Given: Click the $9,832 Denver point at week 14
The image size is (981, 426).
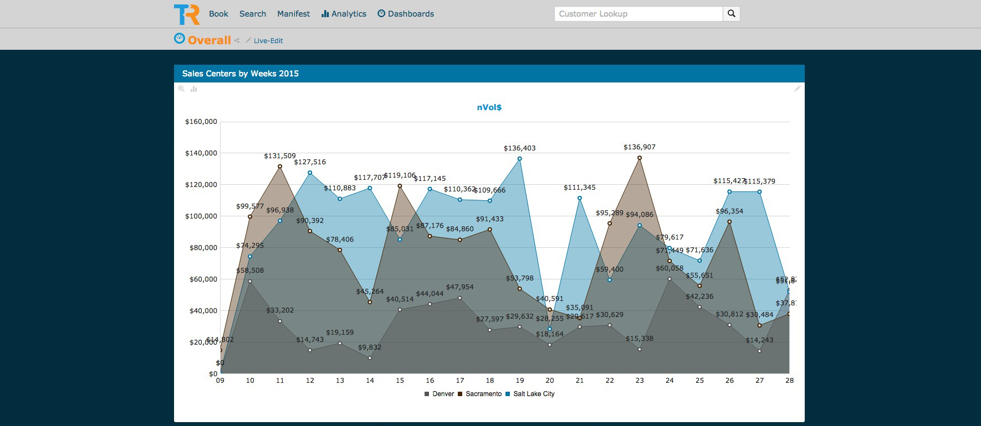Looking at the screenshot, I should tap(370, 358).
